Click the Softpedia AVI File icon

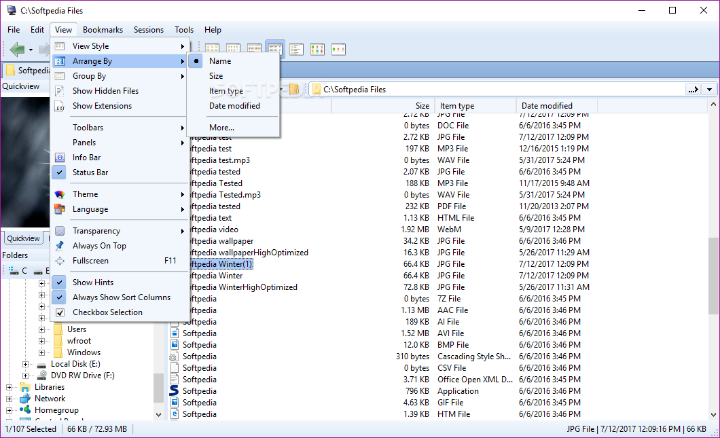175,333
